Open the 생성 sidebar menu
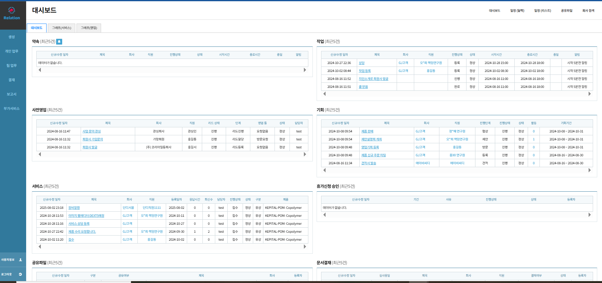 coord(12,37)
